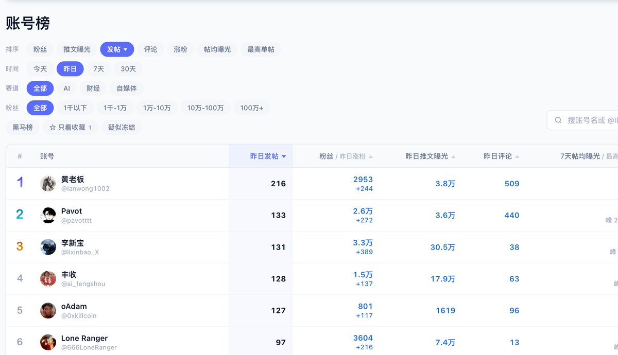Click oAdam exposure 1619

445,311
